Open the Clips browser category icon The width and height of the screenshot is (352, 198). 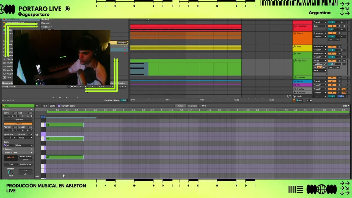pos(4,78)
